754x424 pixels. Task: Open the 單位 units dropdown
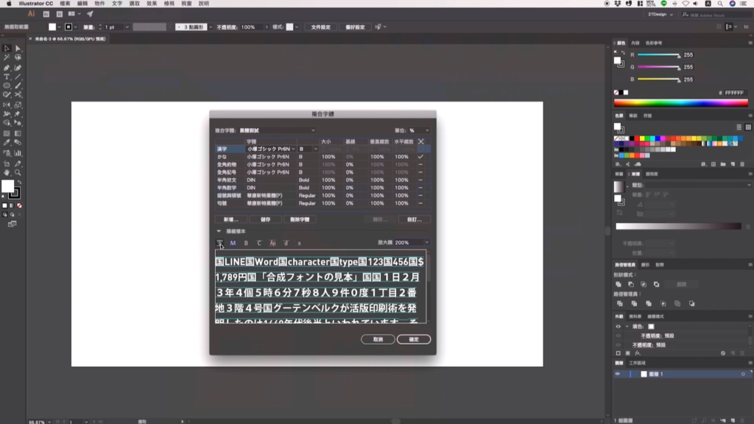pos(420,130)
